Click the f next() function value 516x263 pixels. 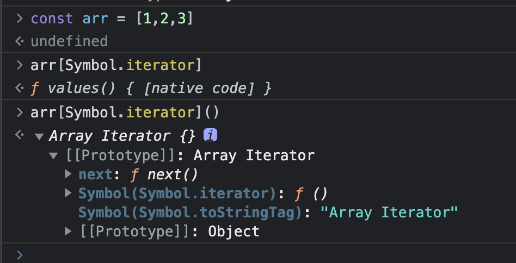click(164, 174)
